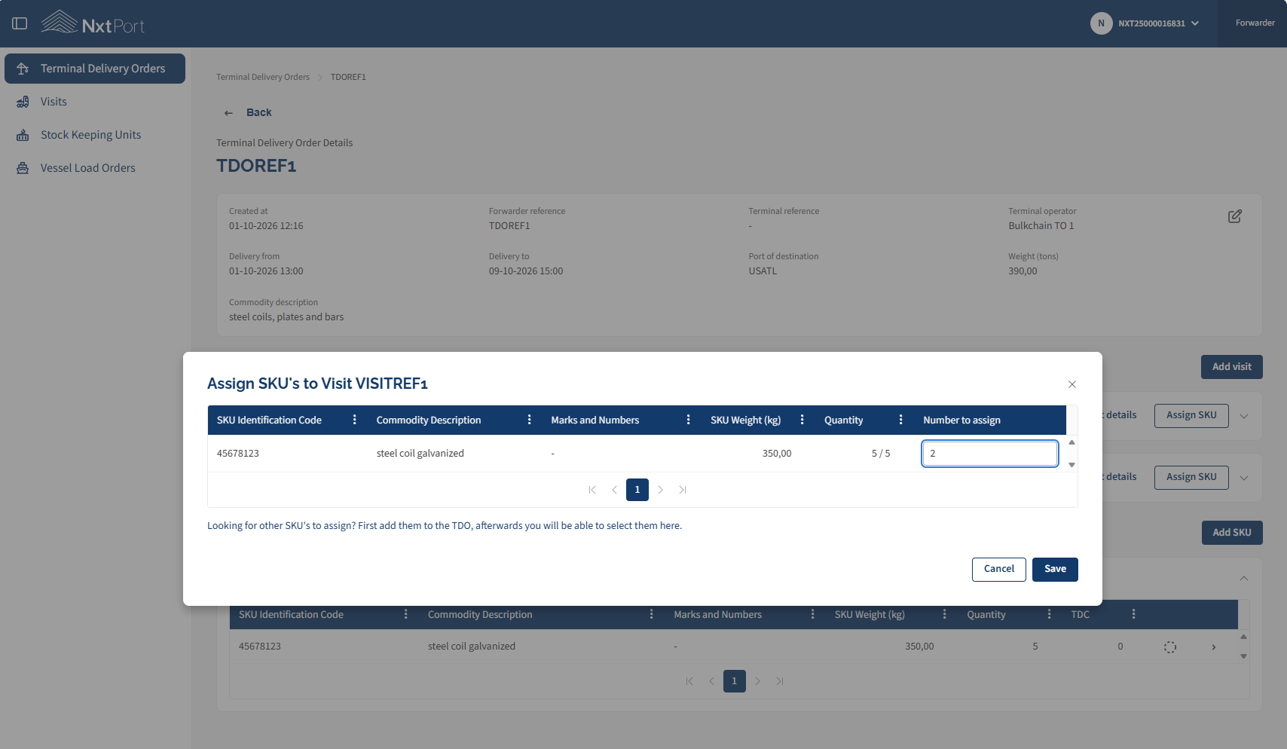Viewport: 1287px width, 749px height.
Task: Decrease Number to assign with down arrow
Action: click(x=1071, y=465)
